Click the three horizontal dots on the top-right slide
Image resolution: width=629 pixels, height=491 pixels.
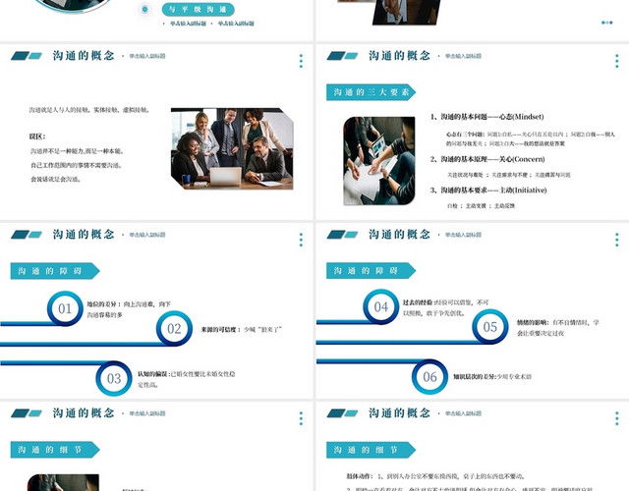click(607, 23)
